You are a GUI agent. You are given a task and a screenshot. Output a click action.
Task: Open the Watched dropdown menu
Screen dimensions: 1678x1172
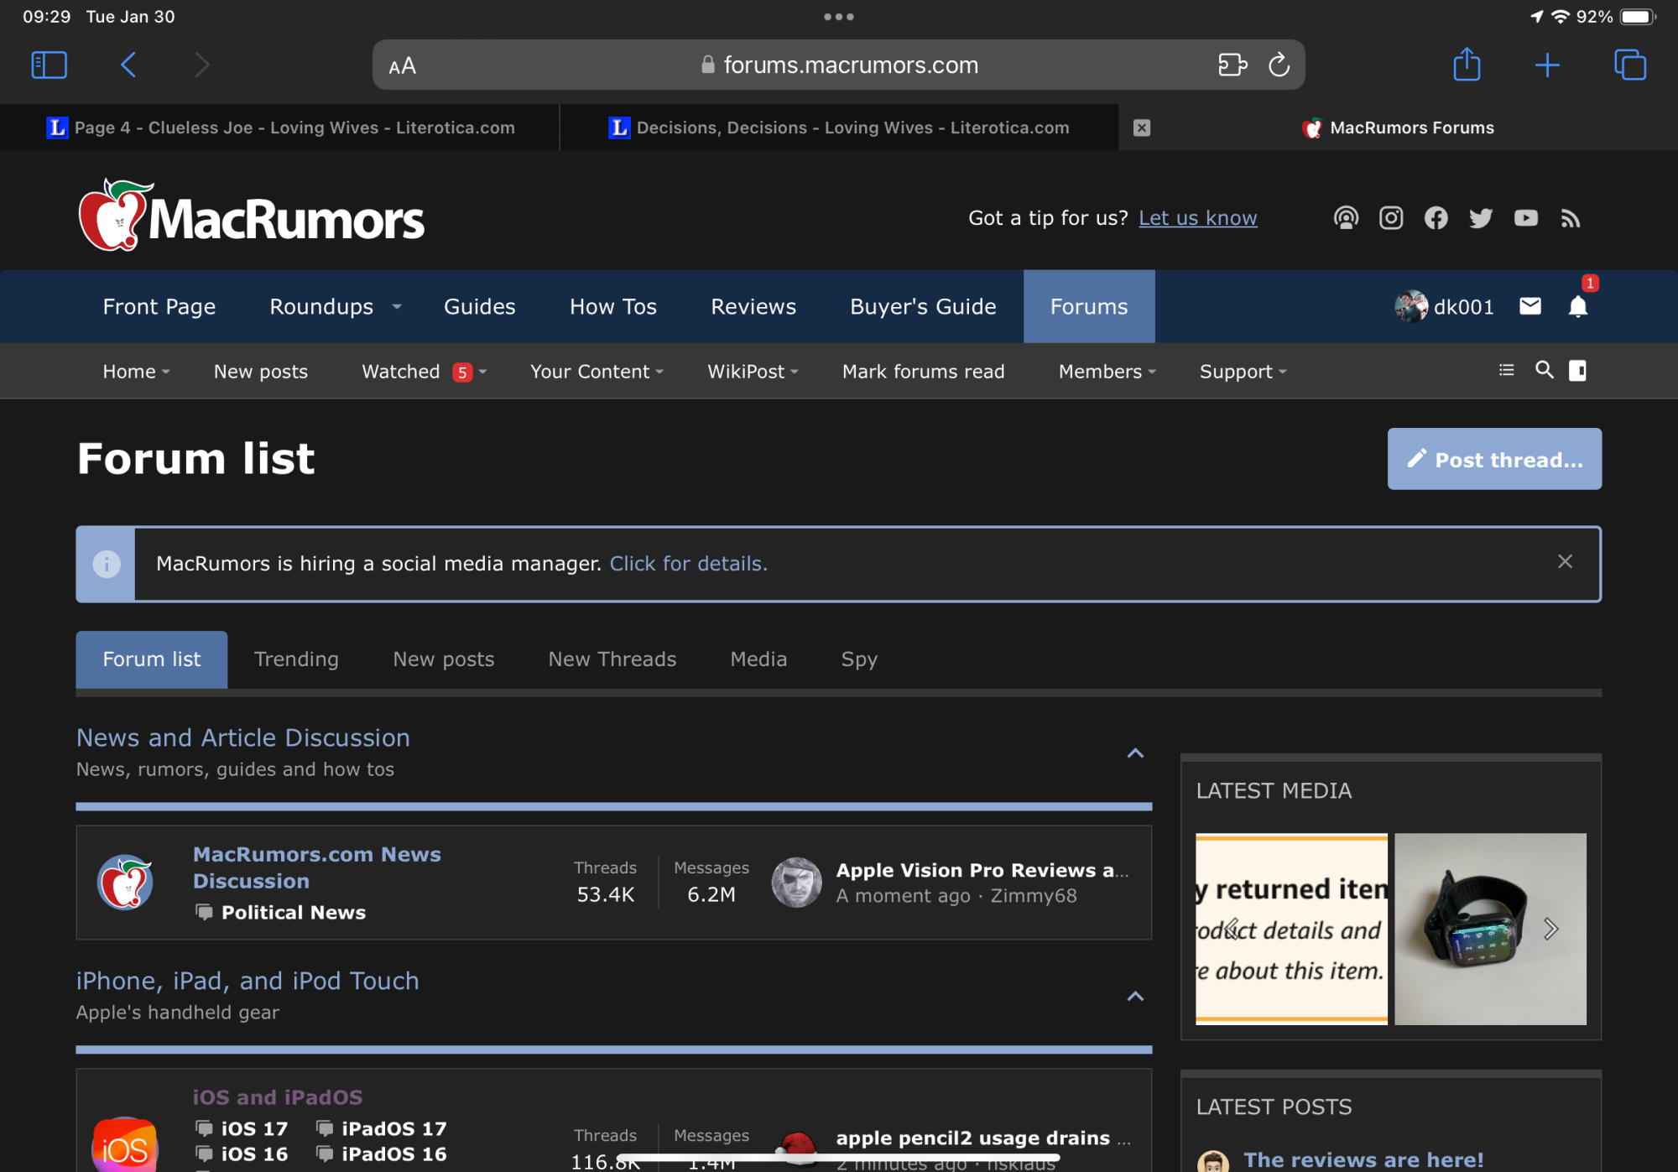pos(482,372)
